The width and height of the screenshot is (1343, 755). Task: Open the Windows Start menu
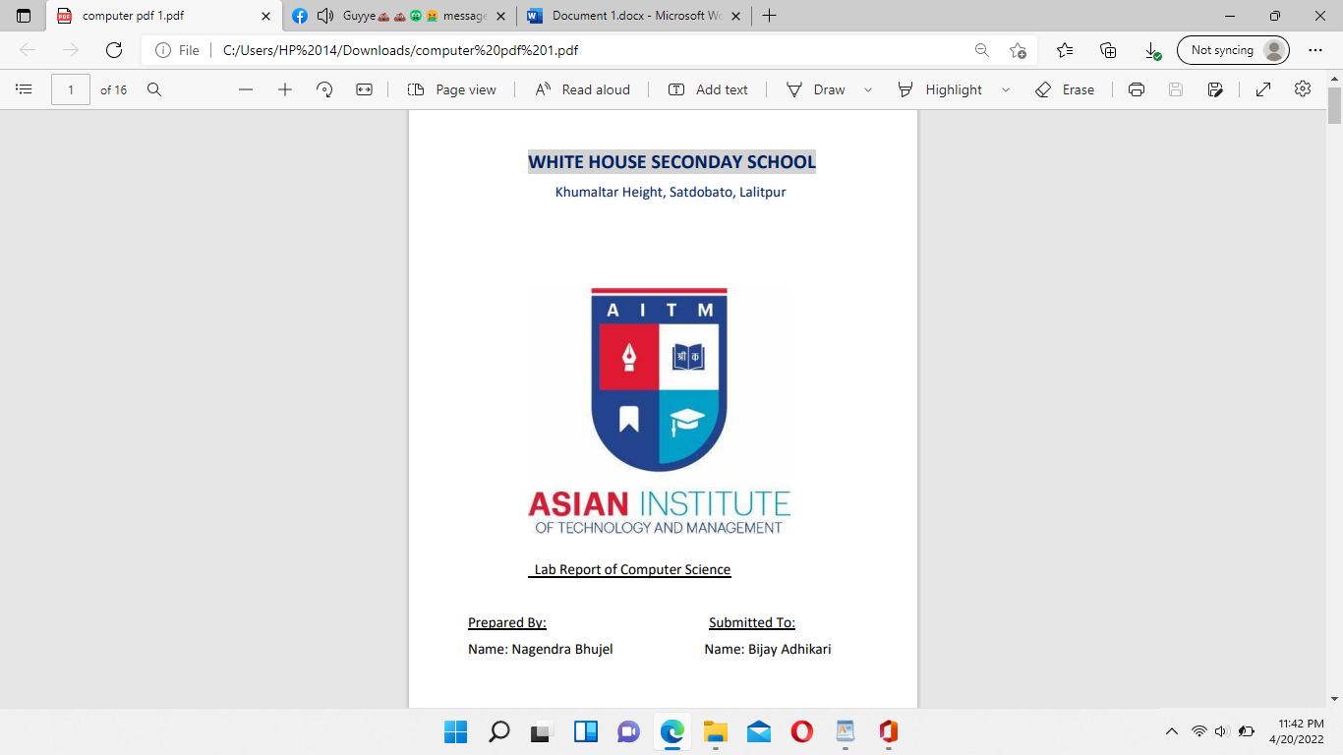pyautogui.click(x=455, y=731)
